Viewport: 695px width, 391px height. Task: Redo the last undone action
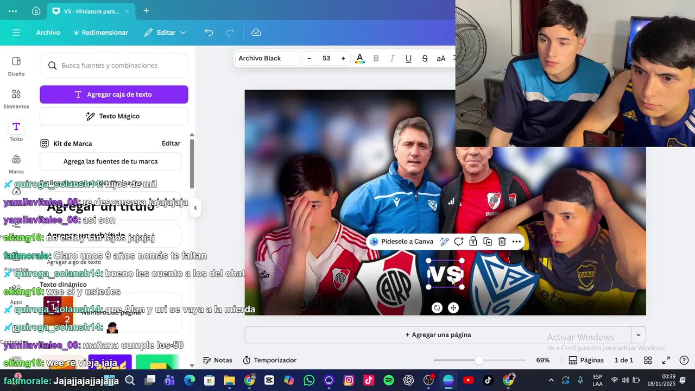point(230,33)
